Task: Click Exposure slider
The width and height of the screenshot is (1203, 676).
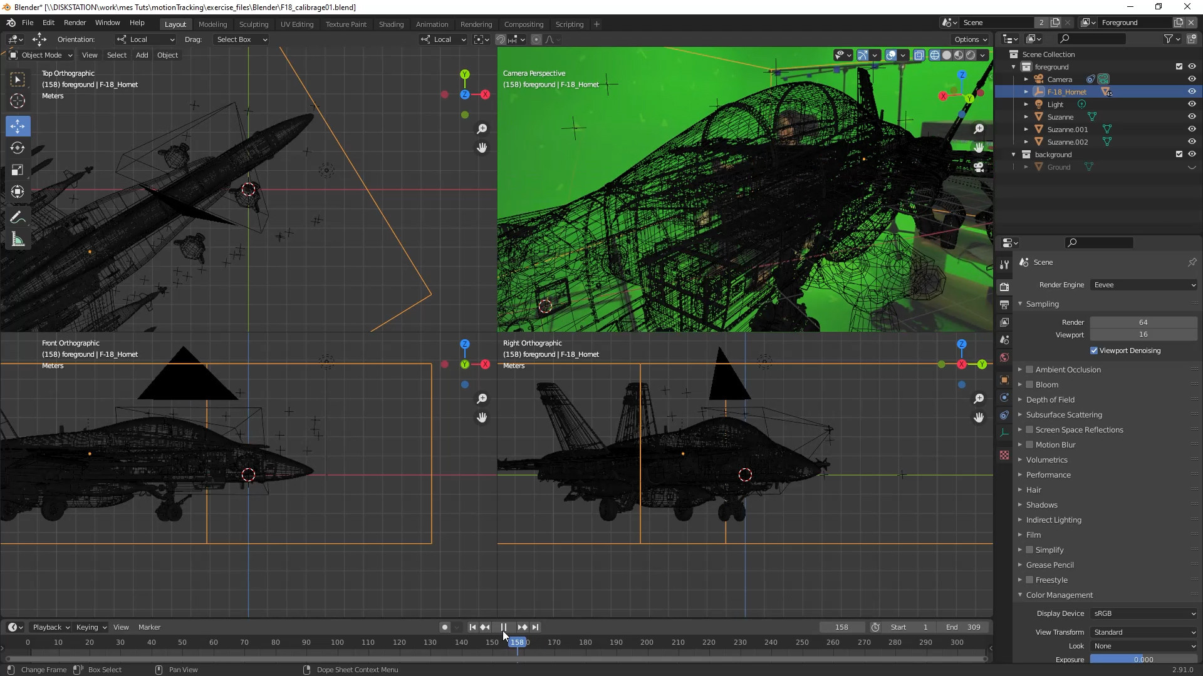Action: point(1144,660)
